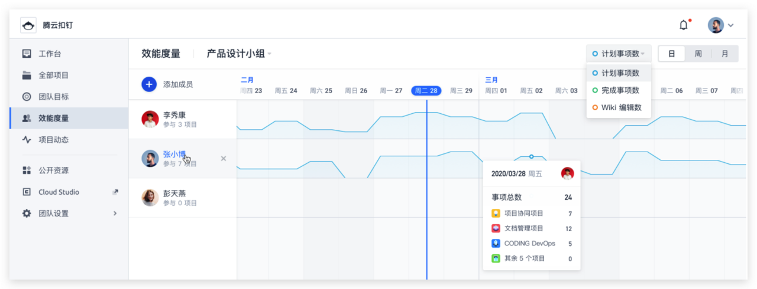Click the 效能度量 people icon
Viewport: 757px width, 289px height.
pyautogui.click(x=27, y=118)
